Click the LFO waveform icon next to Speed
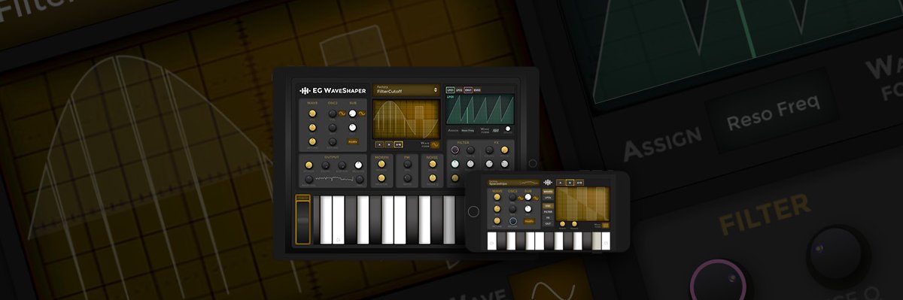 [495, 129]
